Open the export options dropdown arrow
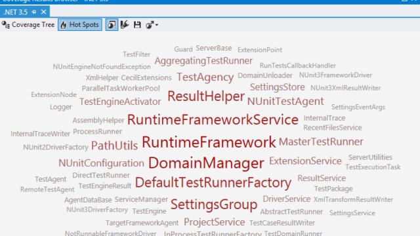The width and height of the screenshot is (420, 236). (157, 25)
